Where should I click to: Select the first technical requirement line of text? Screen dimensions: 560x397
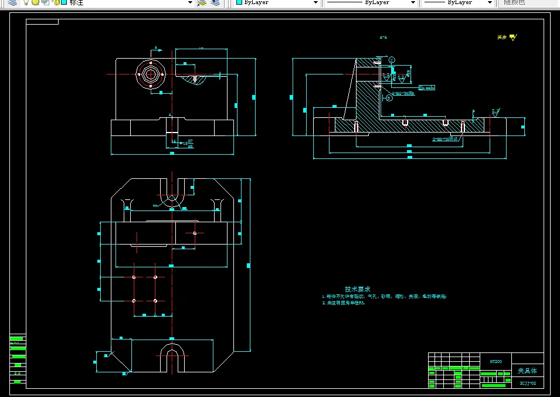click(384, 296)
